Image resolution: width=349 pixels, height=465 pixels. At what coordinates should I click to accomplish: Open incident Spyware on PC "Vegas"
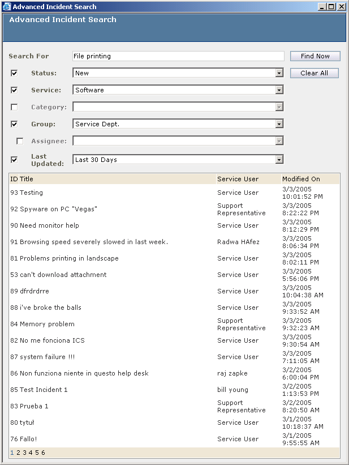pos(58,209)
